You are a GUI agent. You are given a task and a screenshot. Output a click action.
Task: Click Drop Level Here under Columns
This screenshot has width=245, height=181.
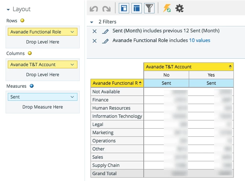pos(42,75)
